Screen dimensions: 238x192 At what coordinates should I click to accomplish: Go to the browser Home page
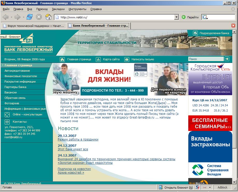[48, 17]
